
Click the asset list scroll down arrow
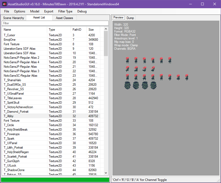point(106,173)
